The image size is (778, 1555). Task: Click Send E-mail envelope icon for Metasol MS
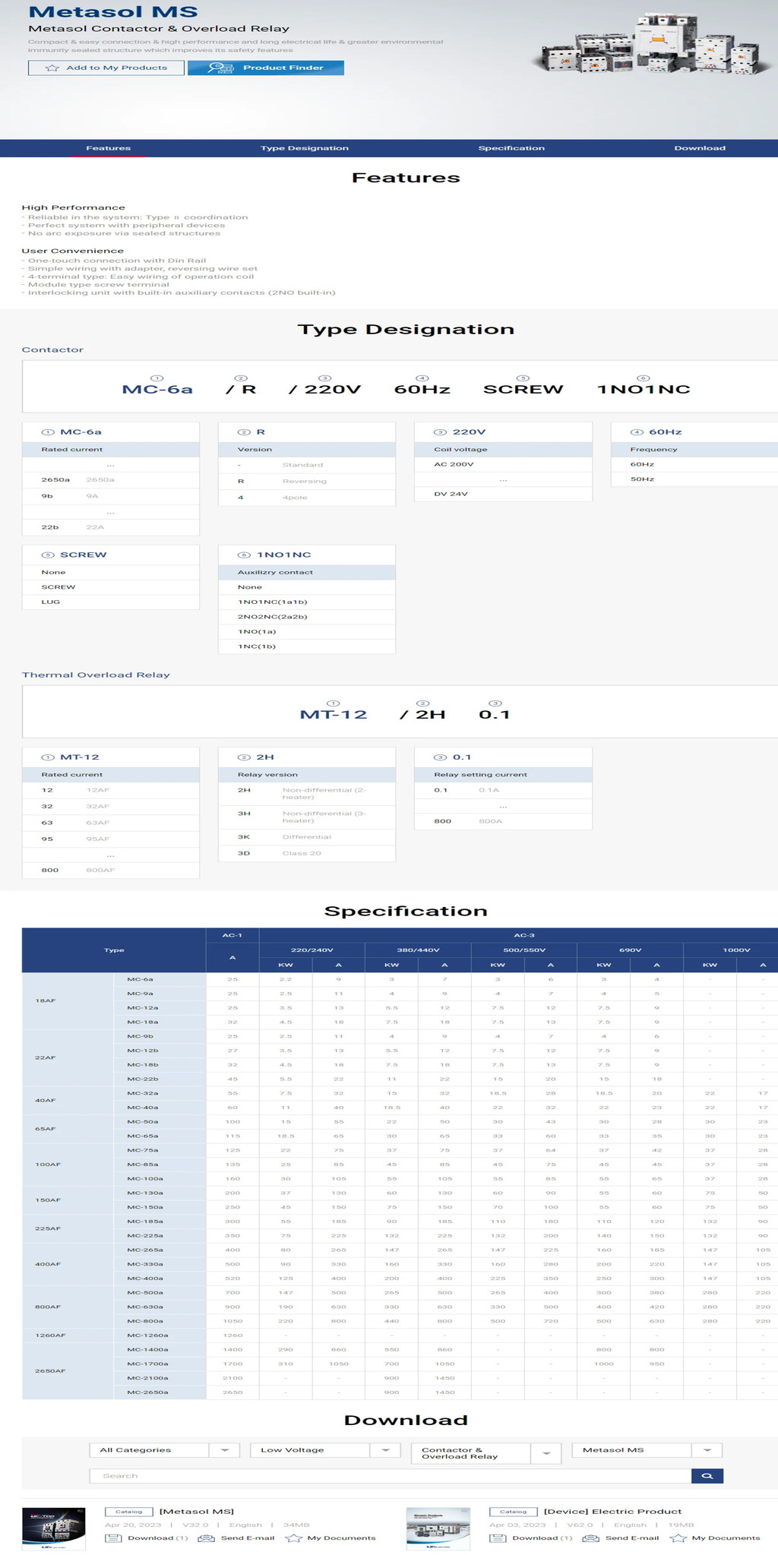[206, 1538]
